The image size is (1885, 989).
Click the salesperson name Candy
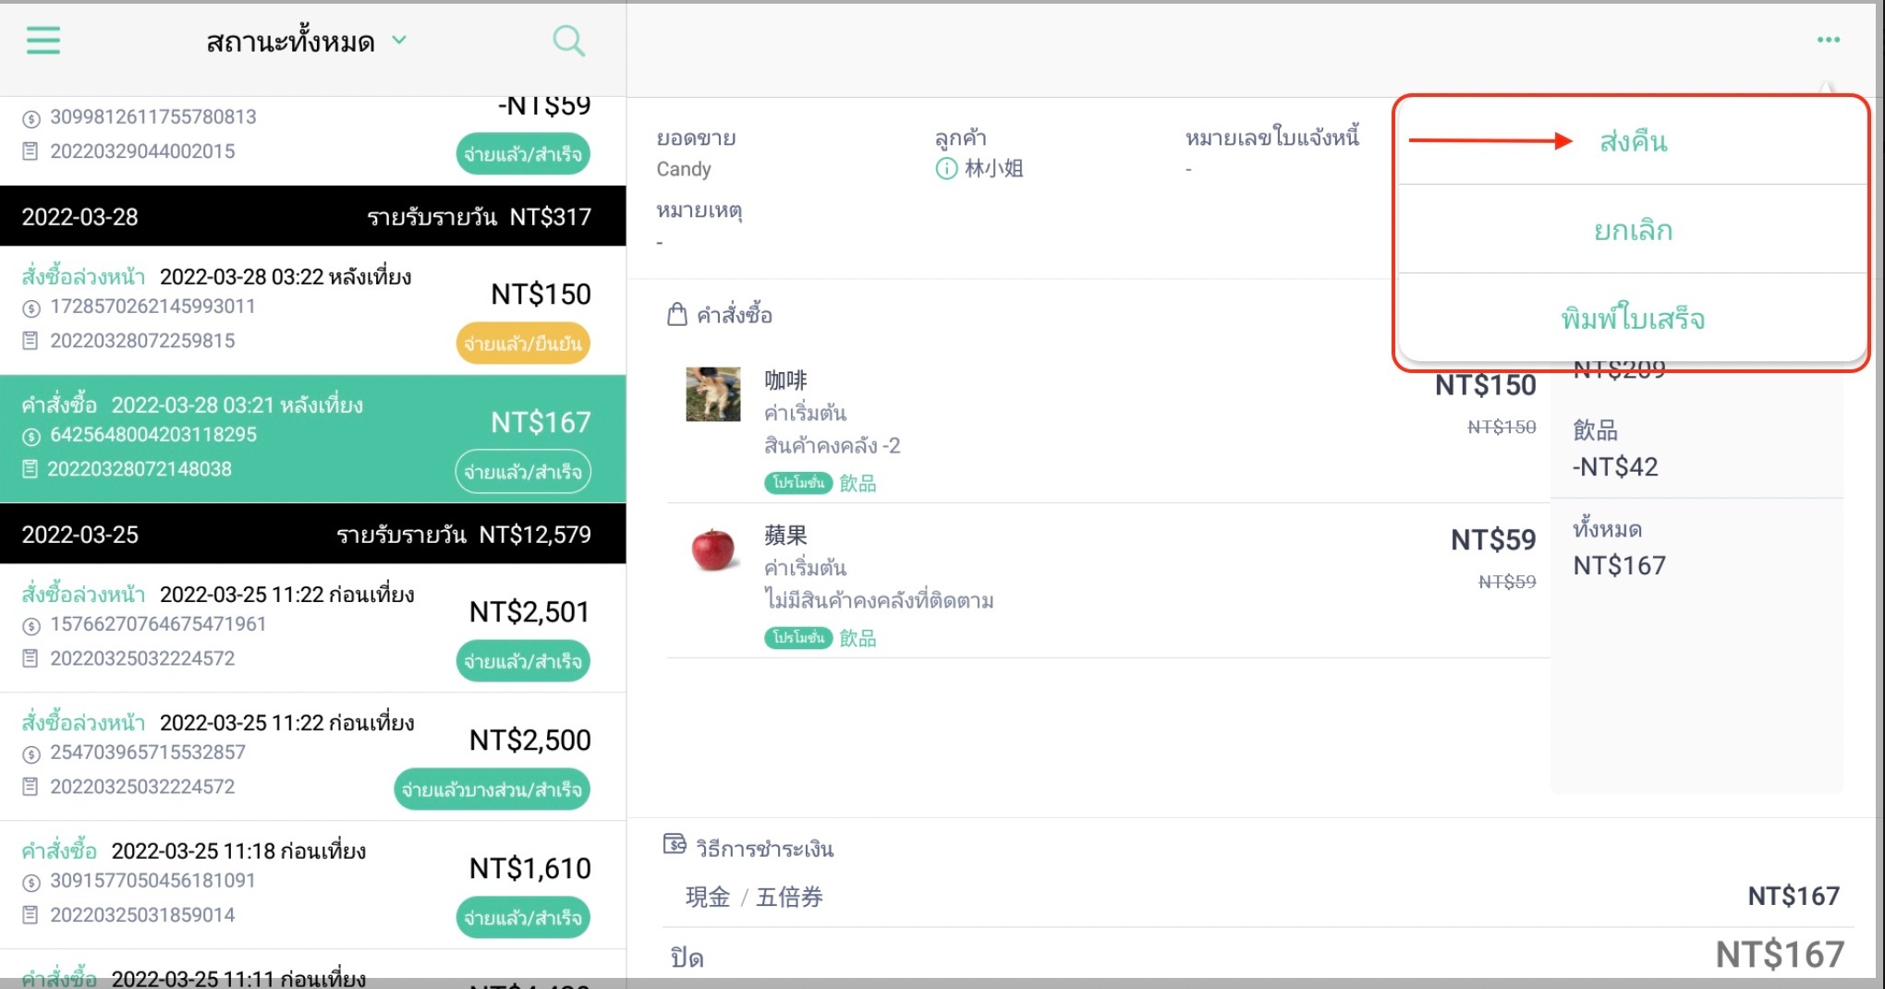tap(684, 169)
